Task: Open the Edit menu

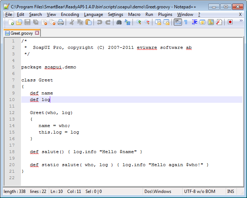Action: tap(21, 14)
